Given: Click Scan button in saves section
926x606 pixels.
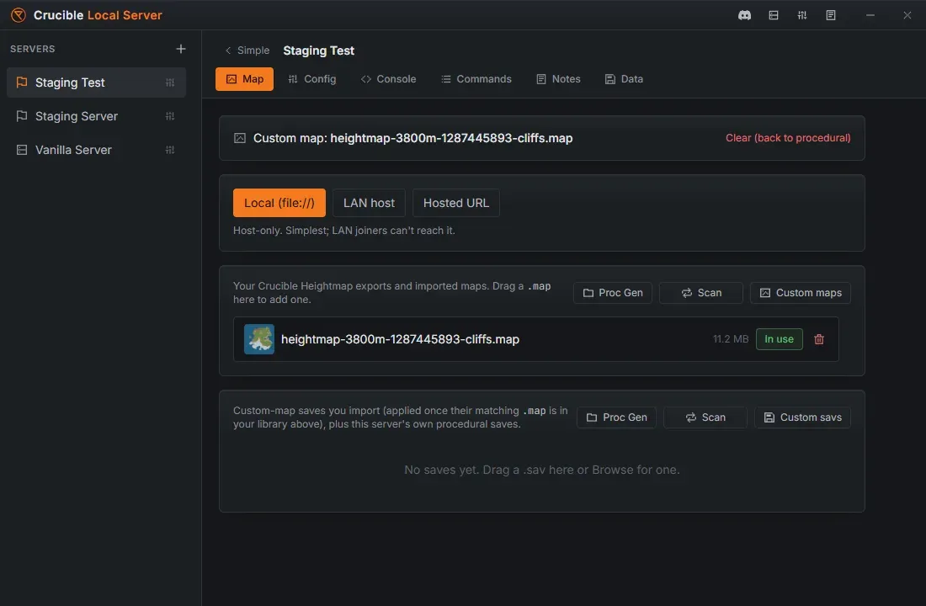Looking at the screenshot, I should 705,417.
